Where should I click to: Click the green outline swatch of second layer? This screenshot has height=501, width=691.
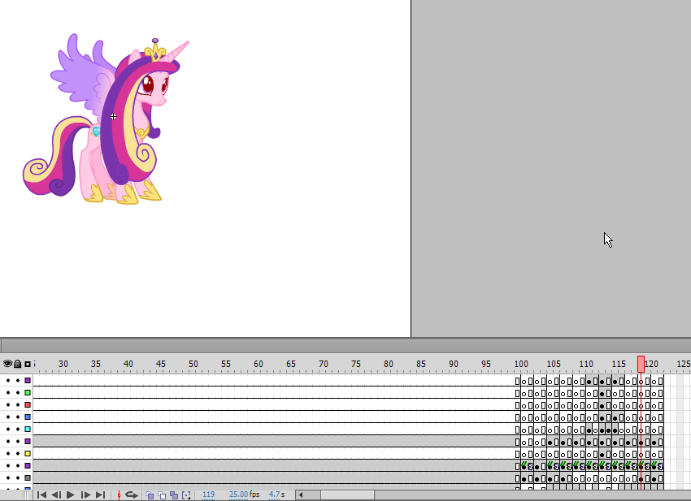28,392
